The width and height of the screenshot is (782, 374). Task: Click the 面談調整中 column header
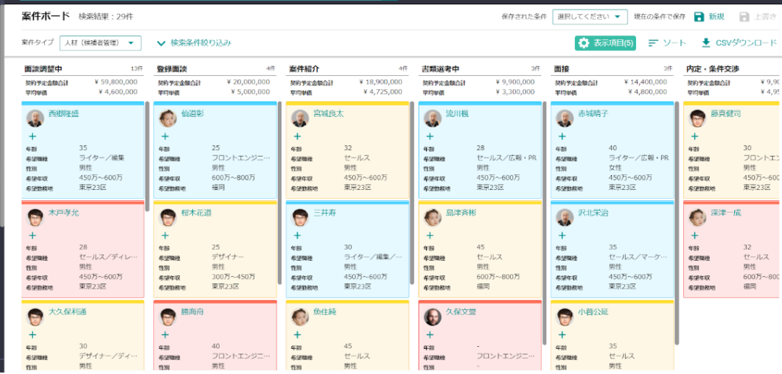click(x=44, y=68)
